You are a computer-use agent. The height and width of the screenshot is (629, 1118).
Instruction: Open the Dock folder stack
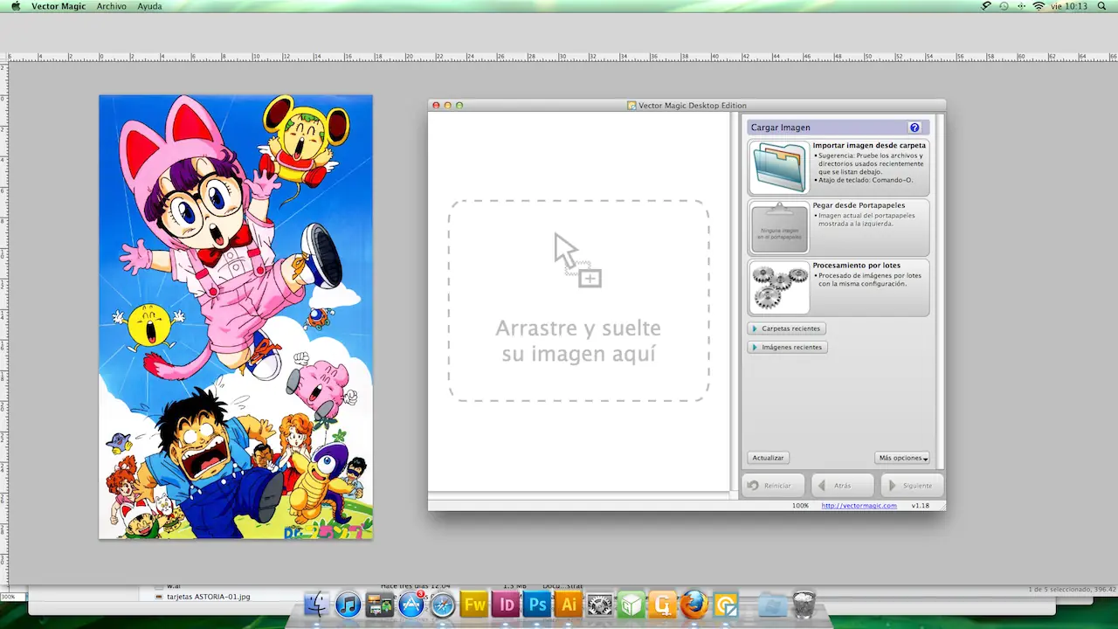pos(772,604)
